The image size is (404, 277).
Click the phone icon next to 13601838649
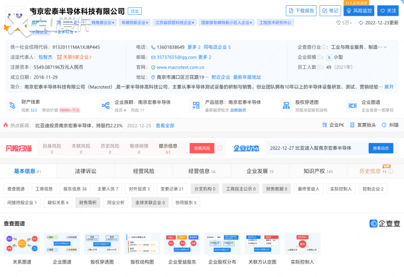click(x=153, y=47)
